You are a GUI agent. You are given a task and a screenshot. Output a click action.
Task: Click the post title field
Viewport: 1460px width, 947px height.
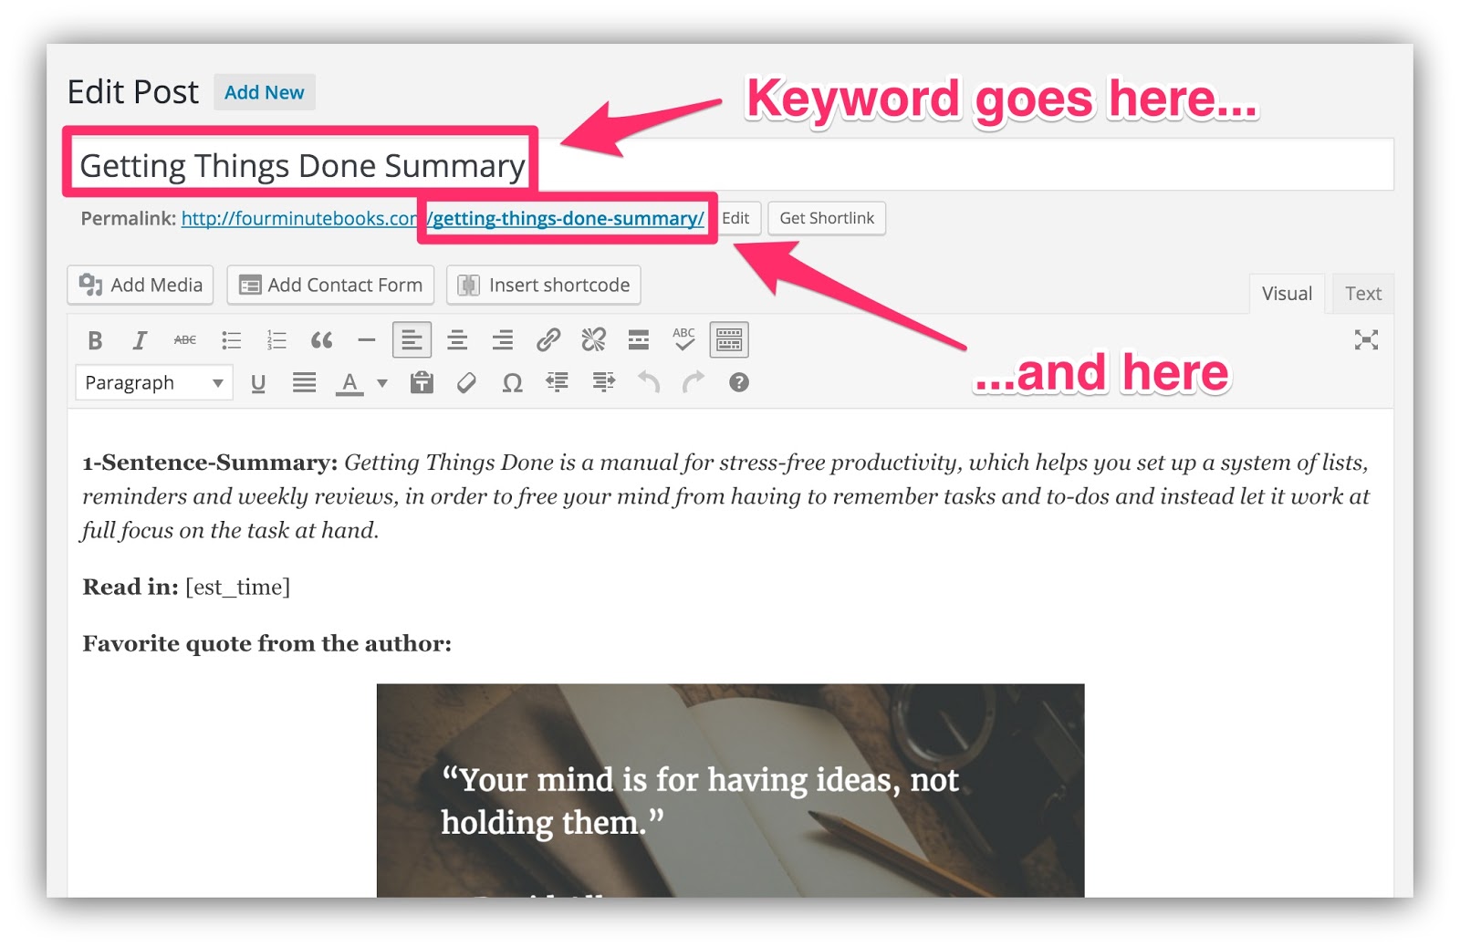point(732,165)
